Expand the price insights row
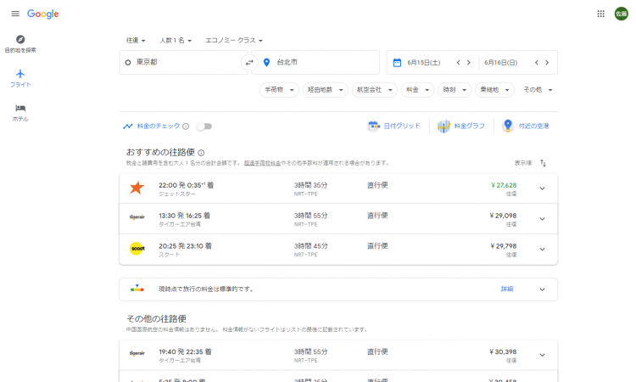 [543, 289]
